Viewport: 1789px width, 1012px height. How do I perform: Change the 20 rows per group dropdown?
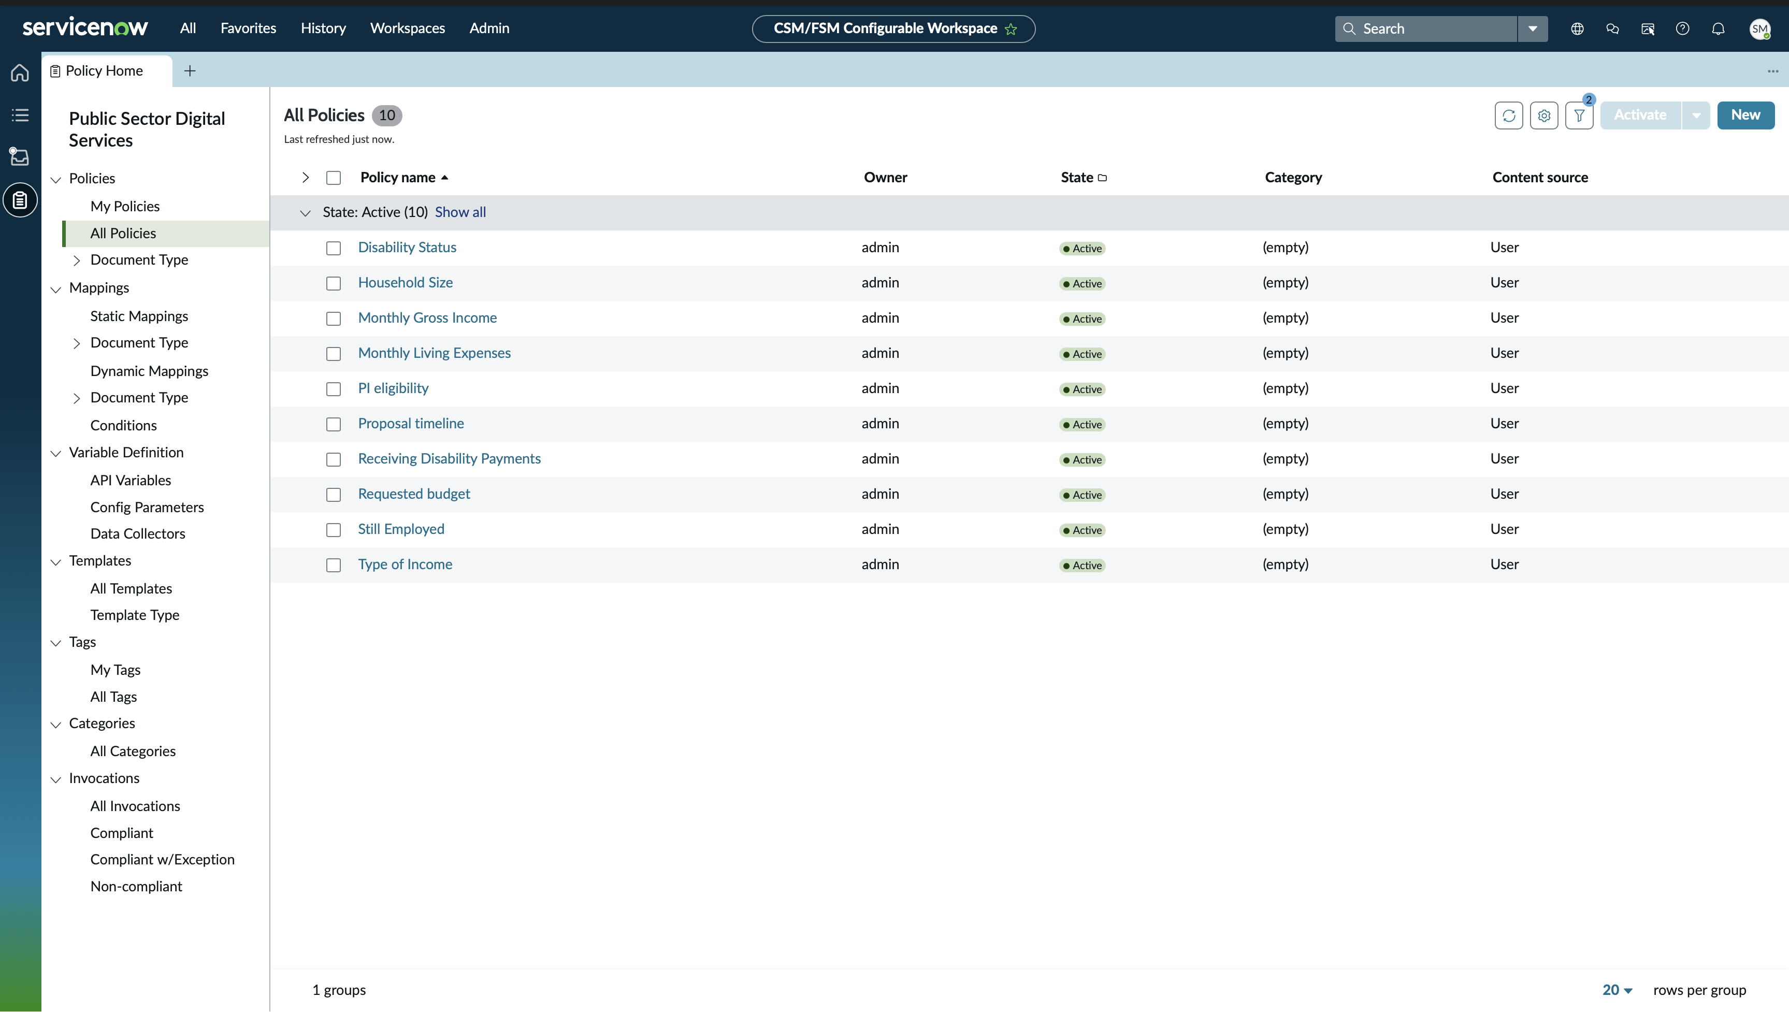1618,990
